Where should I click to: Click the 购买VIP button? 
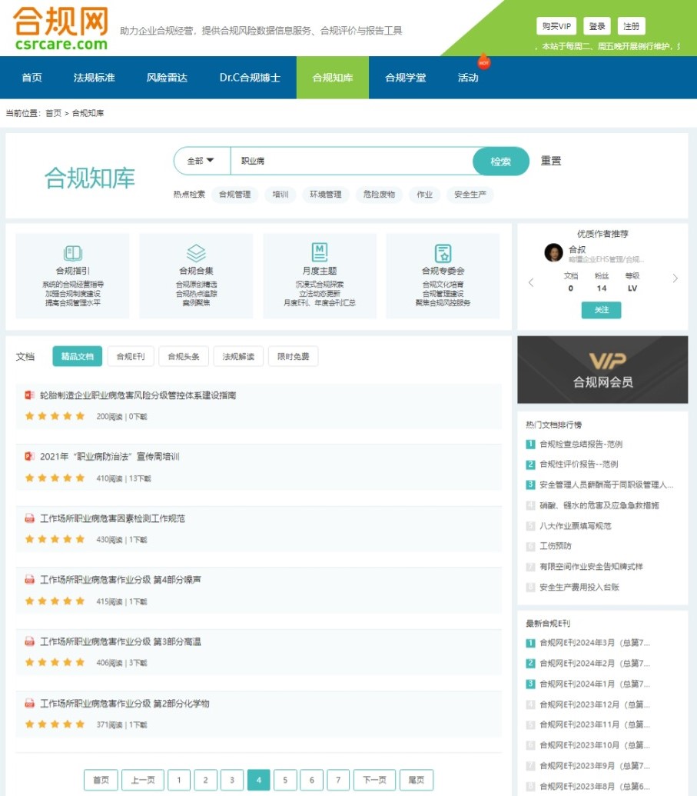[556, 26]
